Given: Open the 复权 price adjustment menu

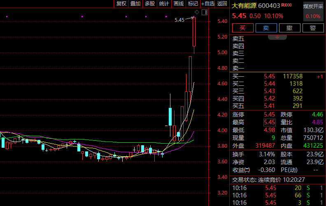Looking at the screenshot, I should pyautogui.click(x=121, y=4).
